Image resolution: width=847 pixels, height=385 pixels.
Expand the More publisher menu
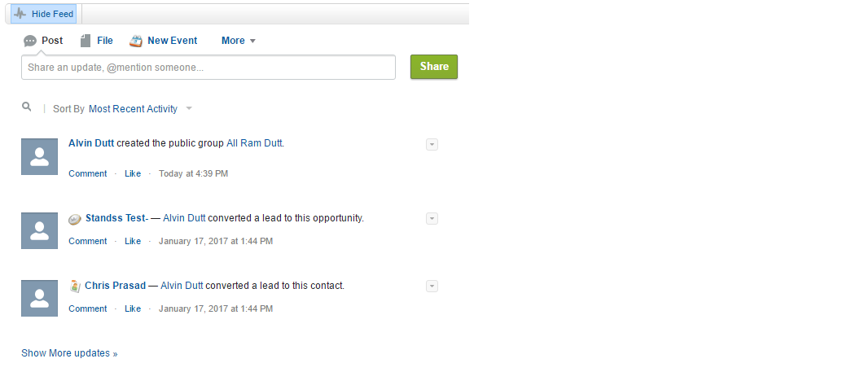239,41
